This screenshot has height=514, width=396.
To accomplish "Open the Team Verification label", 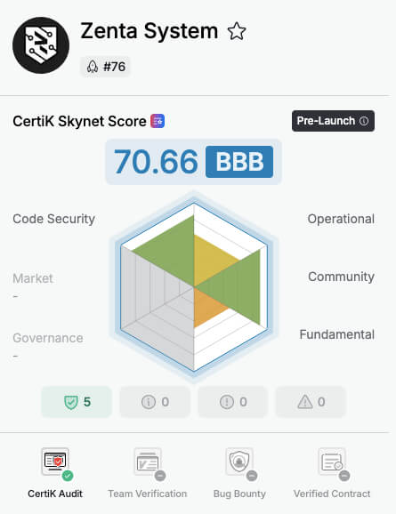I will click(x=148, y=494).
